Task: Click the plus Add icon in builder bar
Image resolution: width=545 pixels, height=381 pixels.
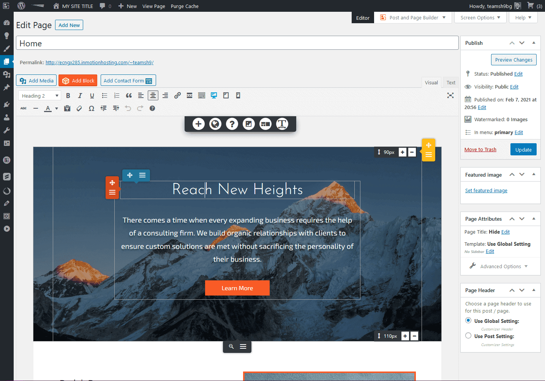Action: point(199,124)
